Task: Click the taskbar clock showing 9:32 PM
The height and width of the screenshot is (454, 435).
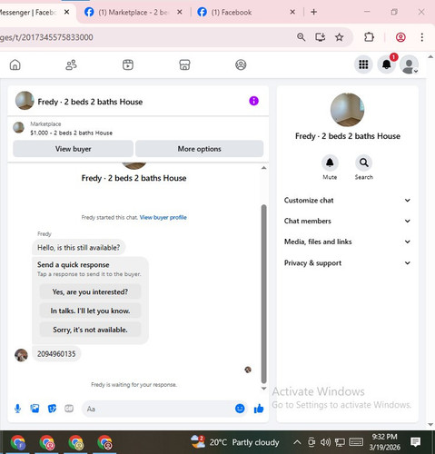Action: (x=385, y=442)
